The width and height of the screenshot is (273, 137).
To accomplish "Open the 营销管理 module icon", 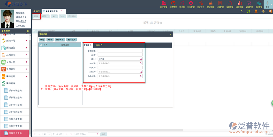I will click(210, 4).
